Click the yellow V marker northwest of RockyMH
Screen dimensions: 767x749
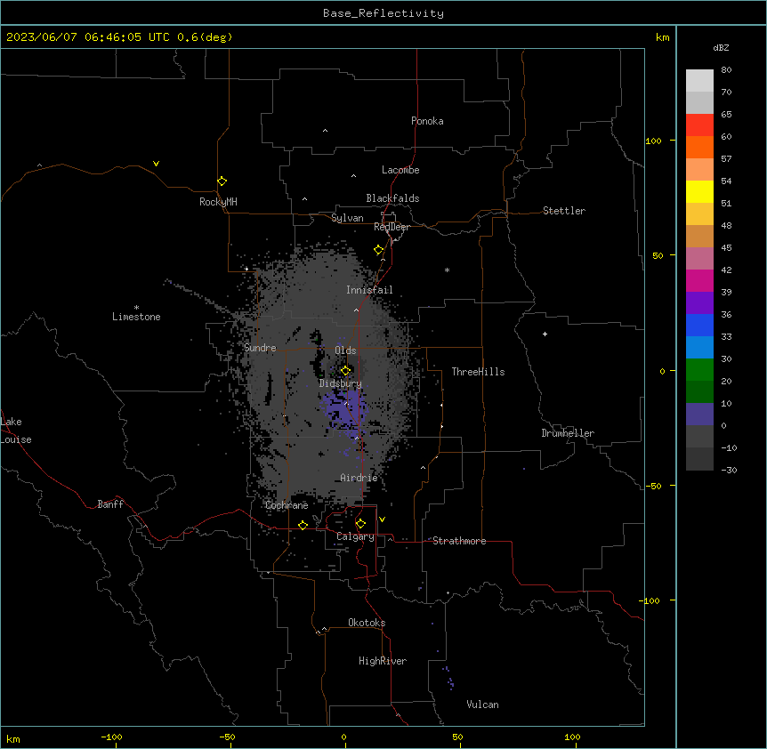156,164
